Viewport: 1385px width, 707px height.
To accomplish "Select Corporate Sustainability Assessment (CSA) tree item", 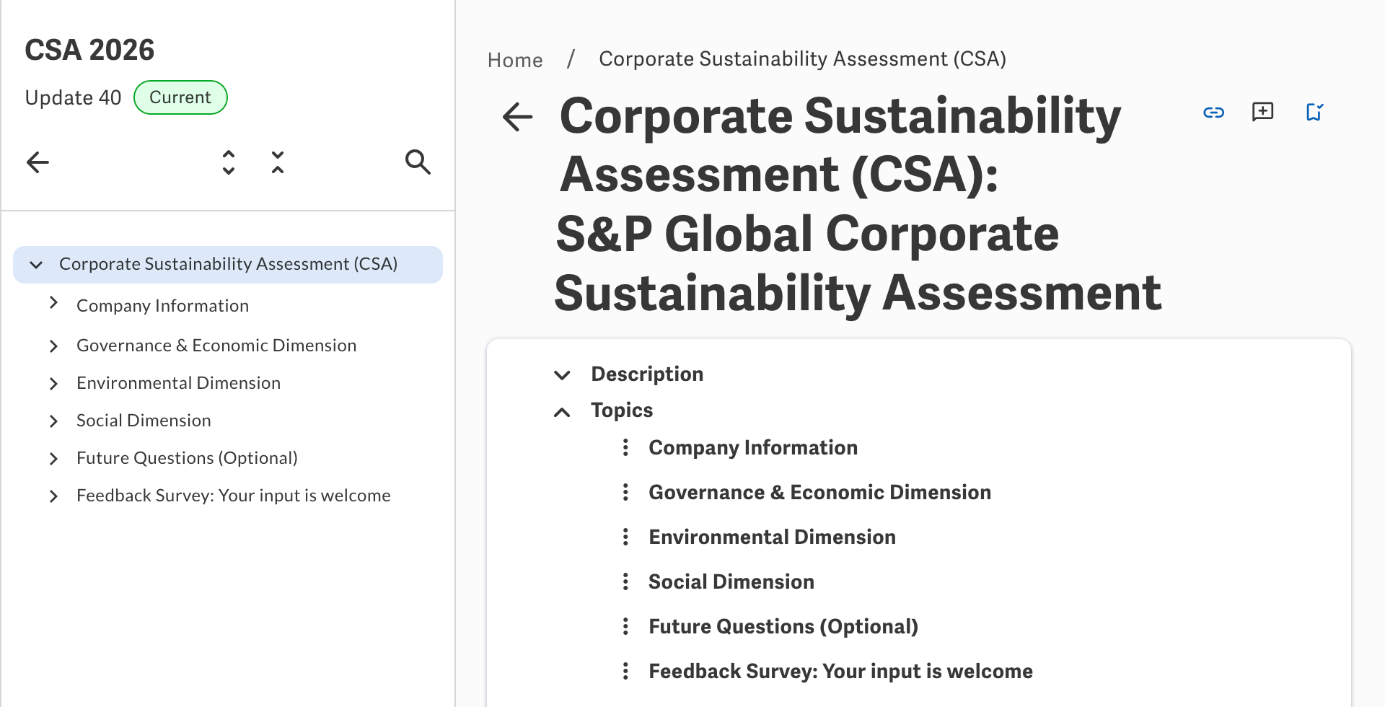I will pos(228,265).
